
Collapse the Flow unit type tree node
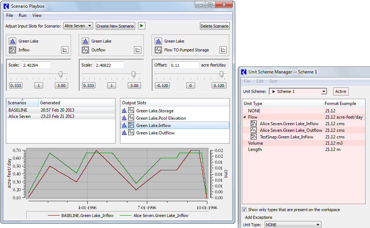coord(245,117)
